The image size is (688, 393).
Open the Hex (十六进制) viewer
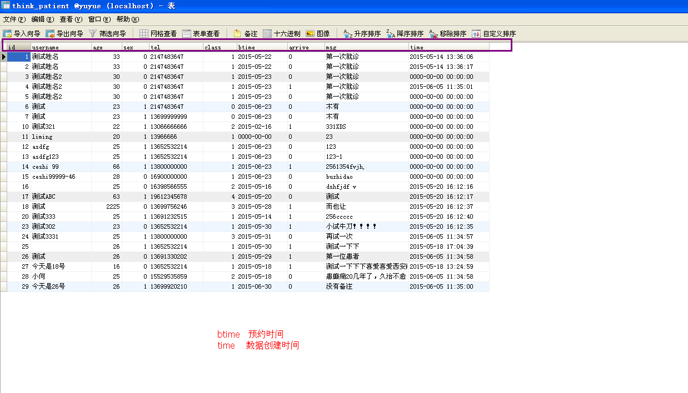[282, 34]
